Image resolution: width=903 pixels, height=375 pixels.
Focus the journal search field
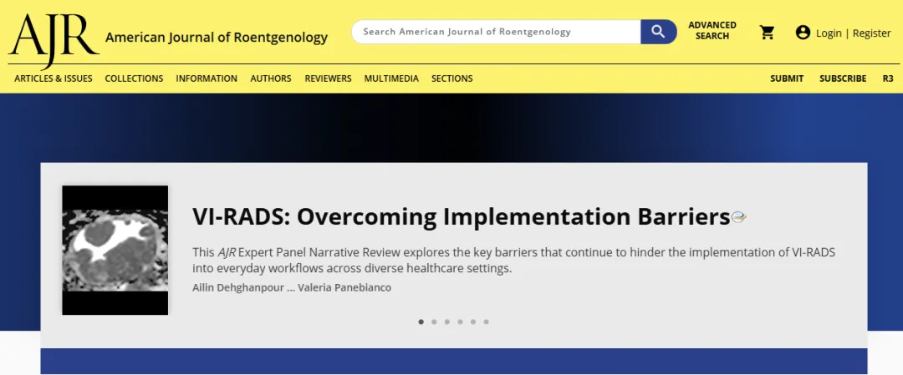(x=497, y=32)
